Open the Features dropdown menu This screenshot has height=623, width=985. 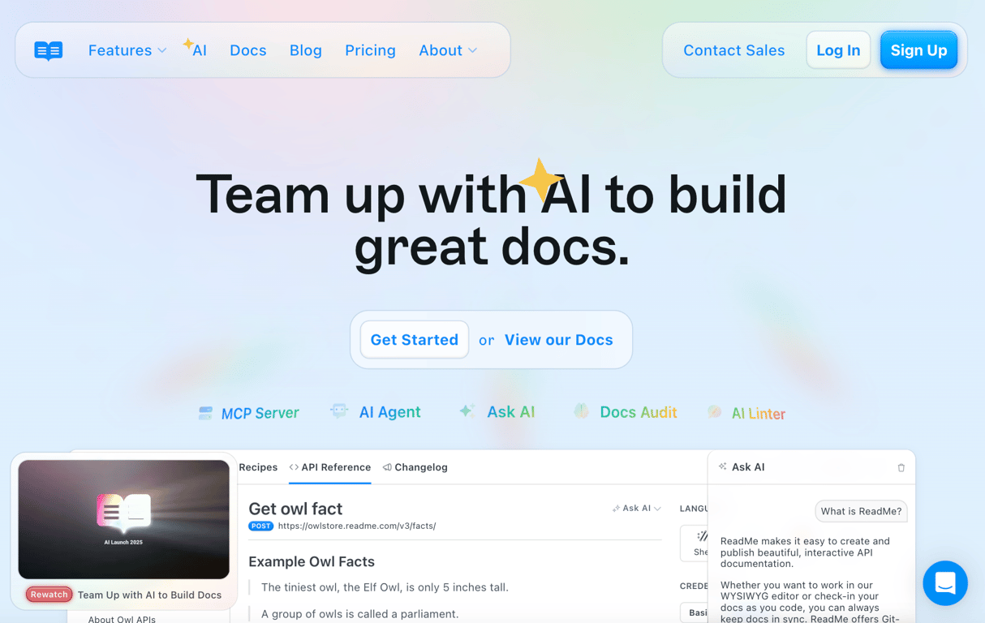[x=127, y=50]
